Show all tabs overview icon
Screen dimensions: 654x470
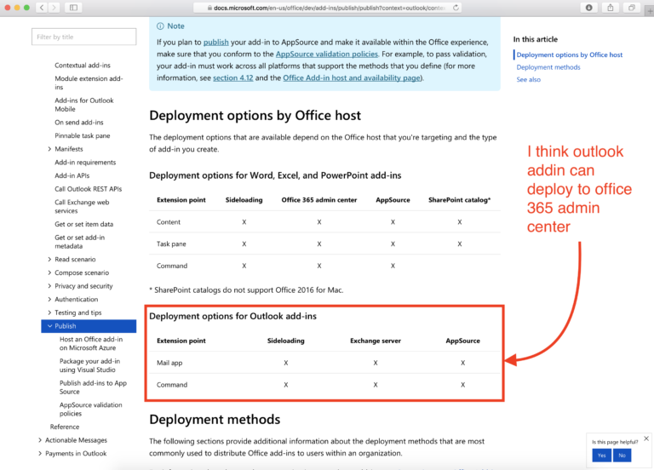[632, 8]
